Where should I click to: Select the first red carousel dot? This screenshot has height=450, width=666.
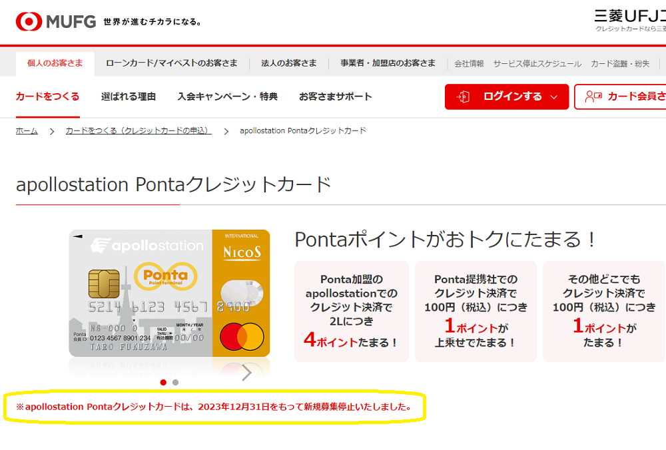163,383
